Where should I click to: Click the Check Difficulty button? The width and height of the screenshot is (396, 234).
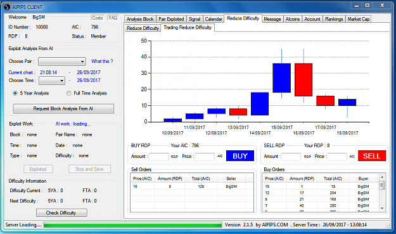pos(61,213)
